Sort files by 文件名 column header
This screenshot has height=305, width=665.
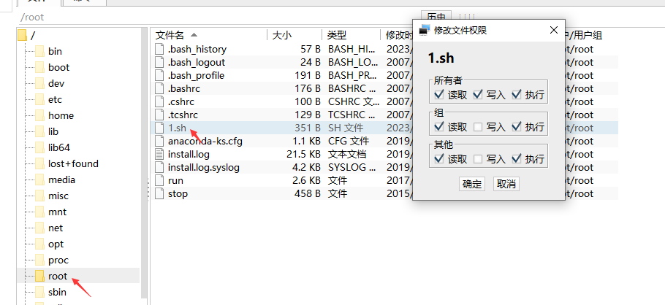(170, 35)
